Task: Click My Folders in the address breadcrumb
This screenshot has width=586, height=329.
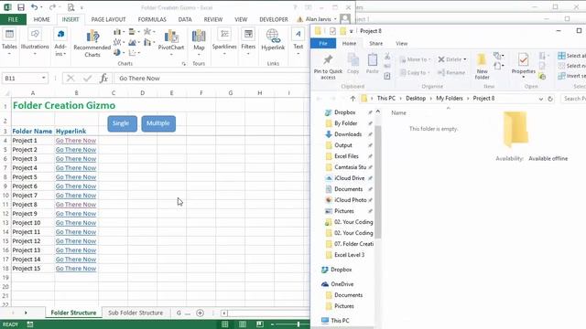Action: (x=450, y=99)
